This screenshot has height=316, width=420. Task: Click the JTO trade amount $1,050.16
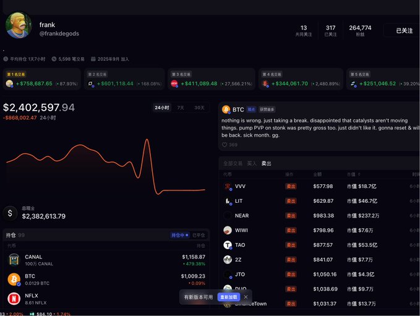(x=325, y=275)
